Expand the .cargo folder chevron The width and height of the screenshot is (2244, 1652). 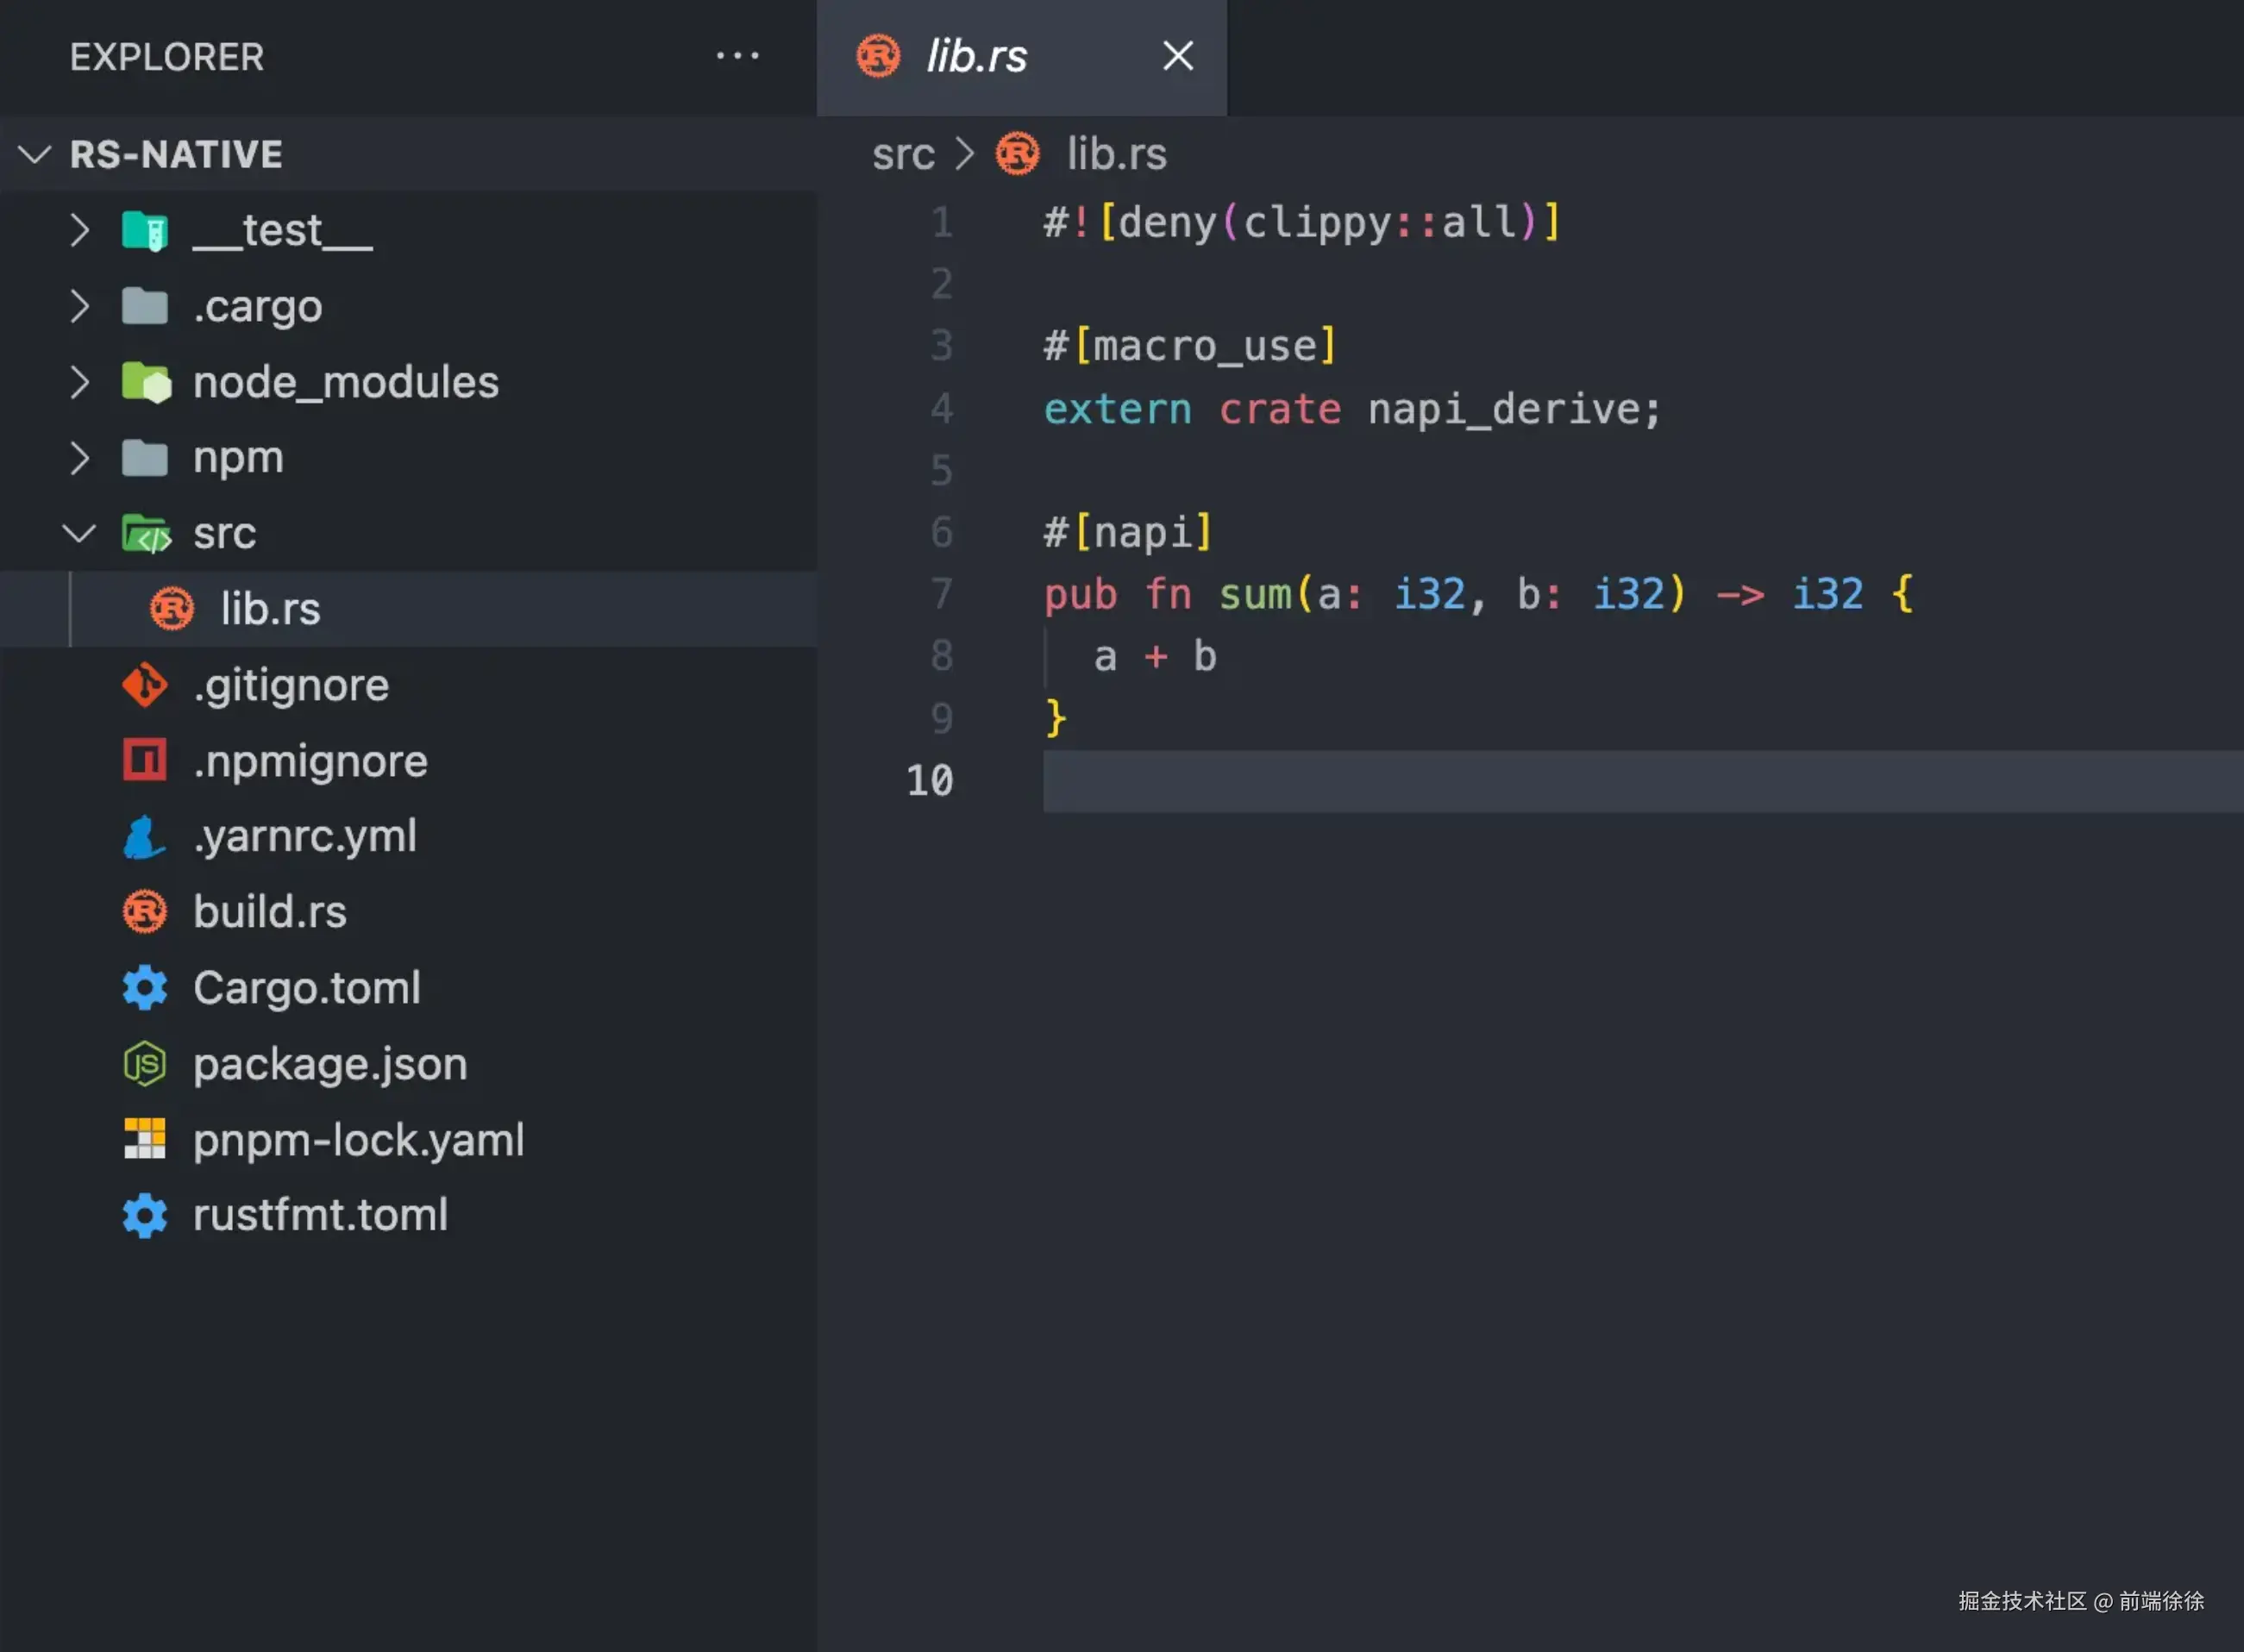(80, 306)
